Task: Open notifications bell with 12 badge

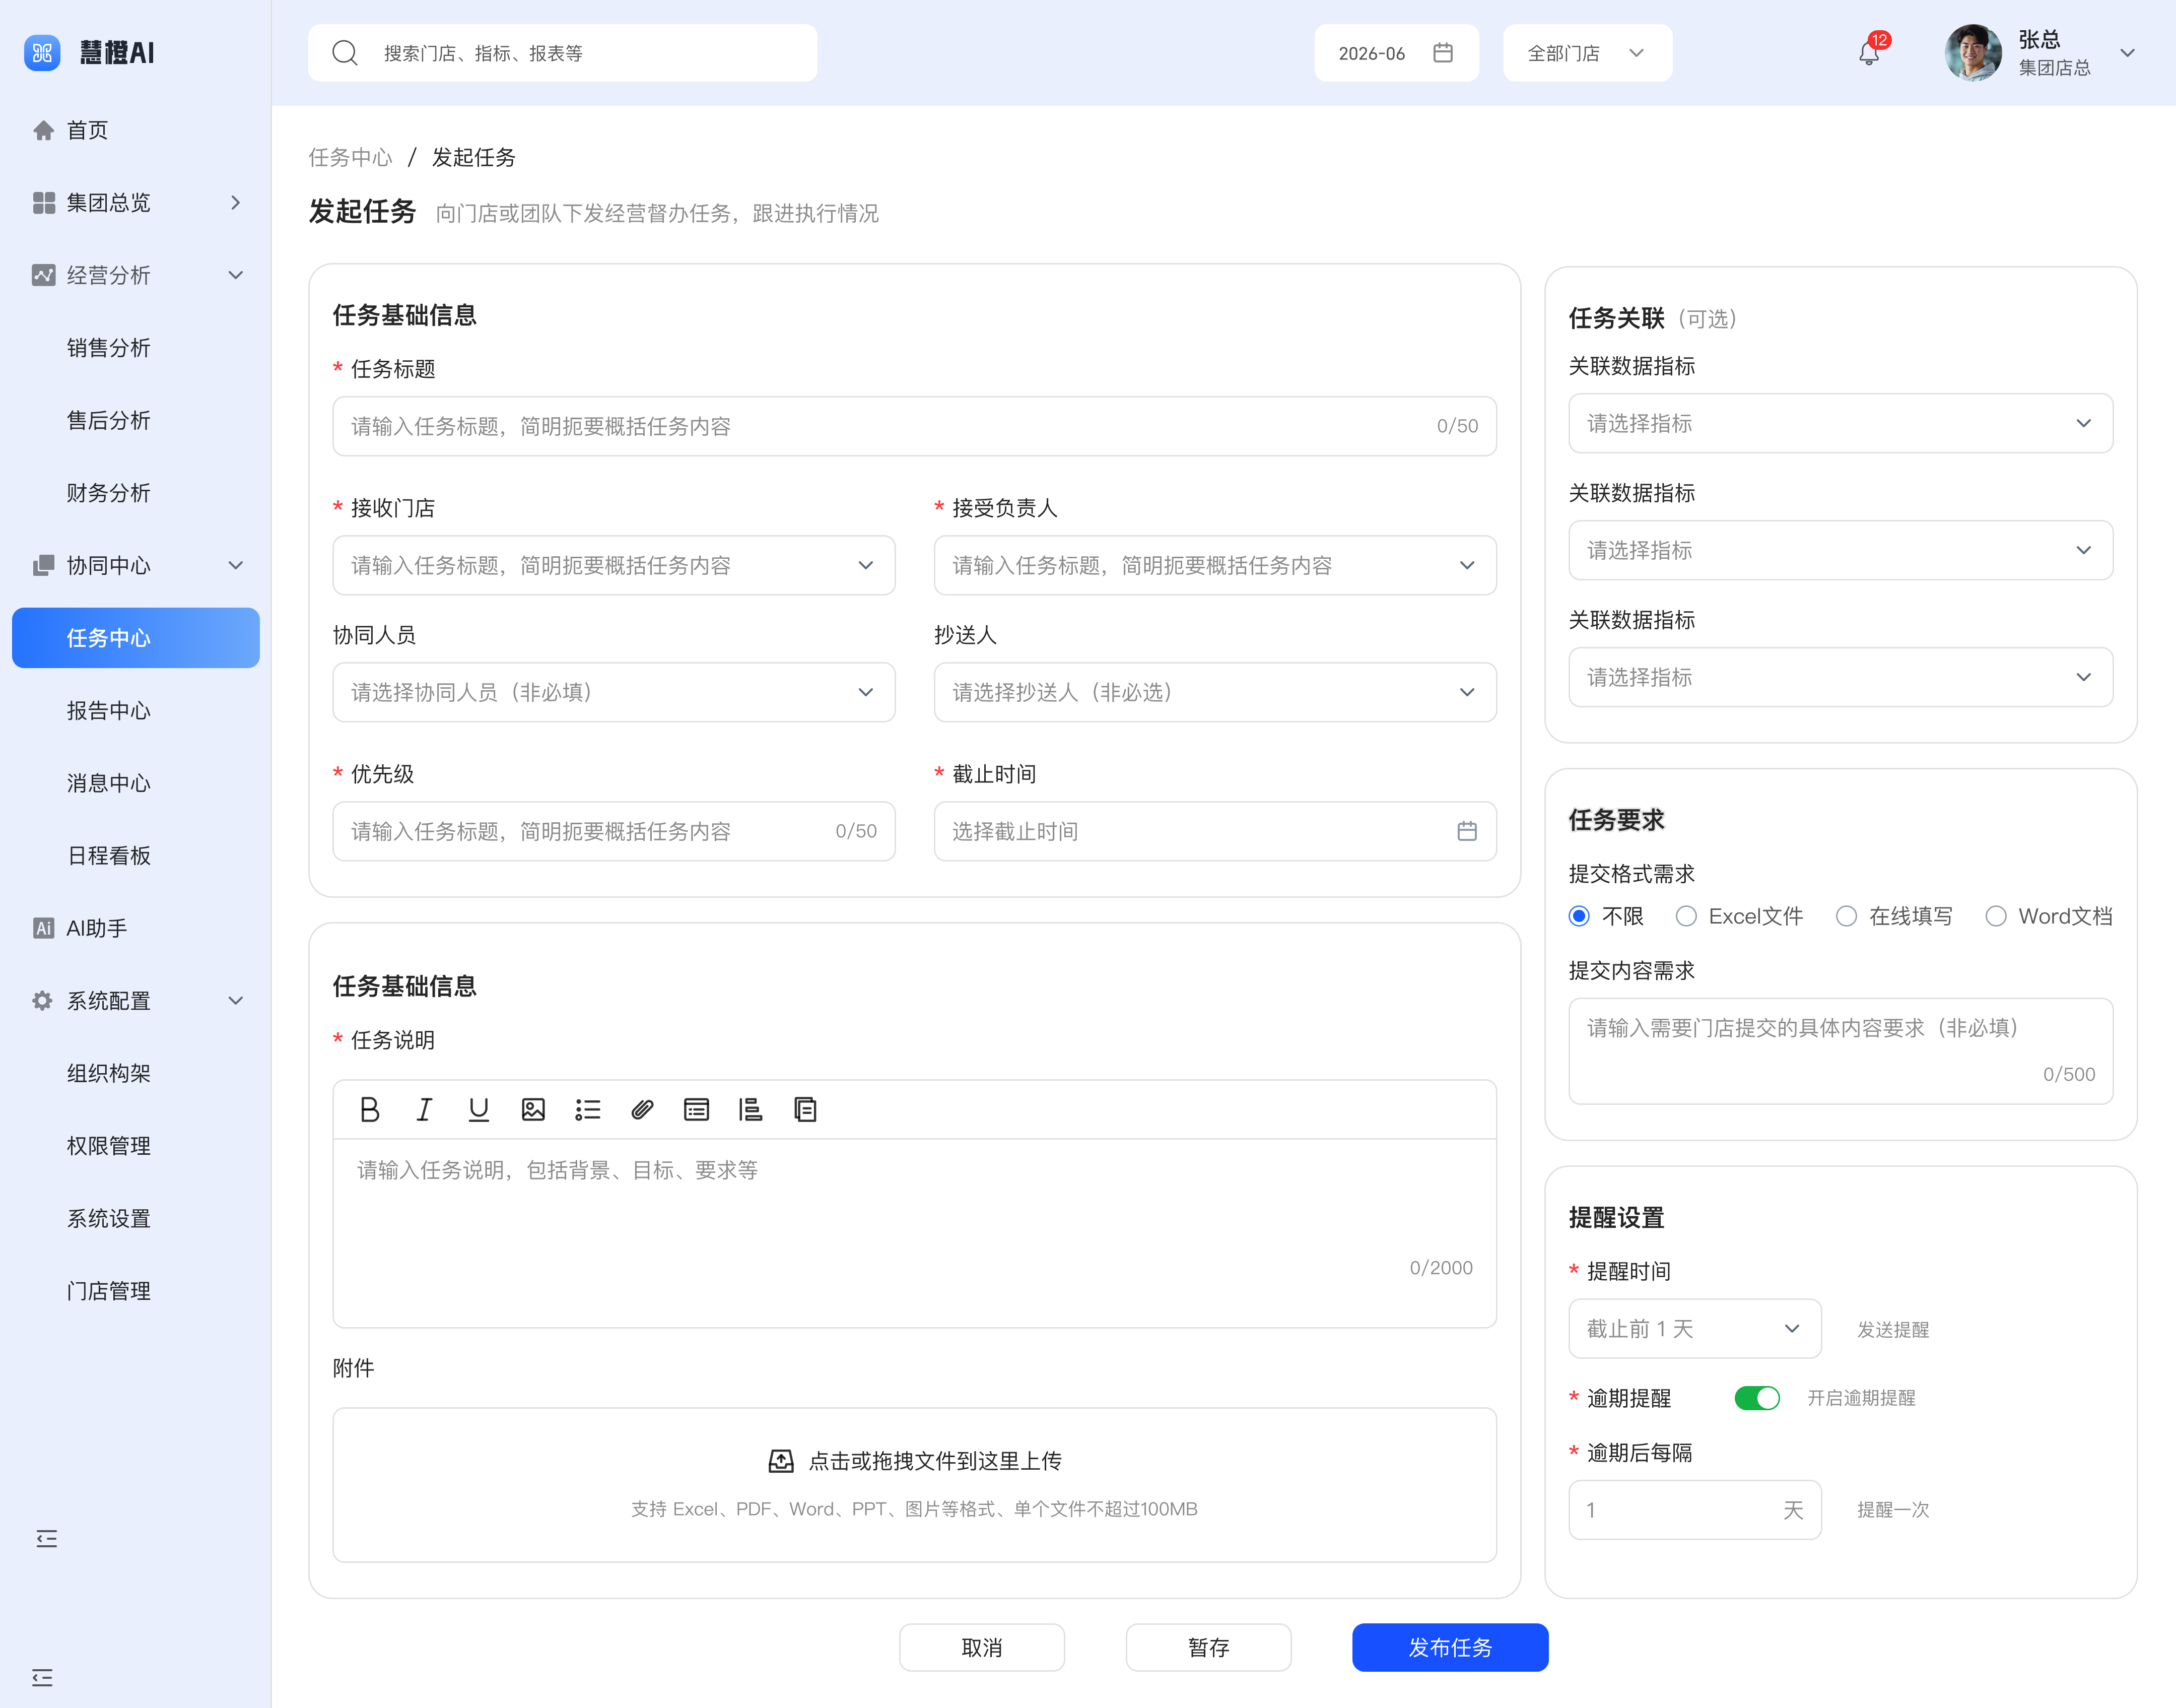Action: pyautogui.click(x=1869, y=53)
